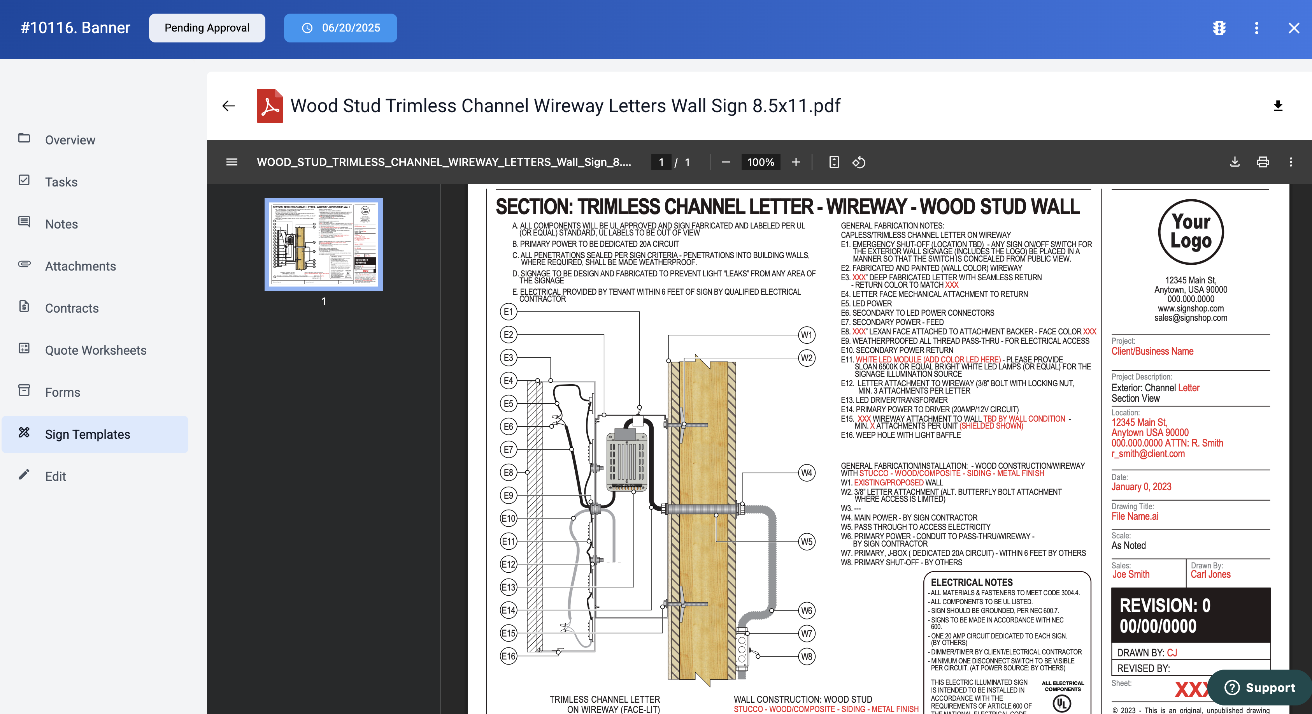Viewport: 1312px width, 714px height.
Task: Open Quote Worksheets section
Action: click(95, 350)
